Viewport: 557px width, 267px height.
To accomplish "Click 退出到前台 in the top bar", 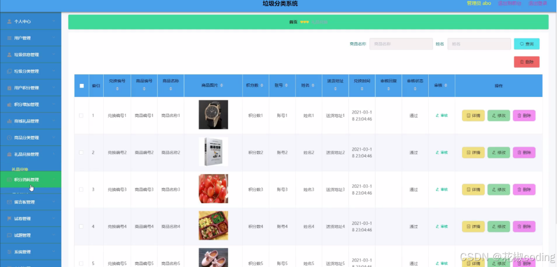I will coord(510,3).
